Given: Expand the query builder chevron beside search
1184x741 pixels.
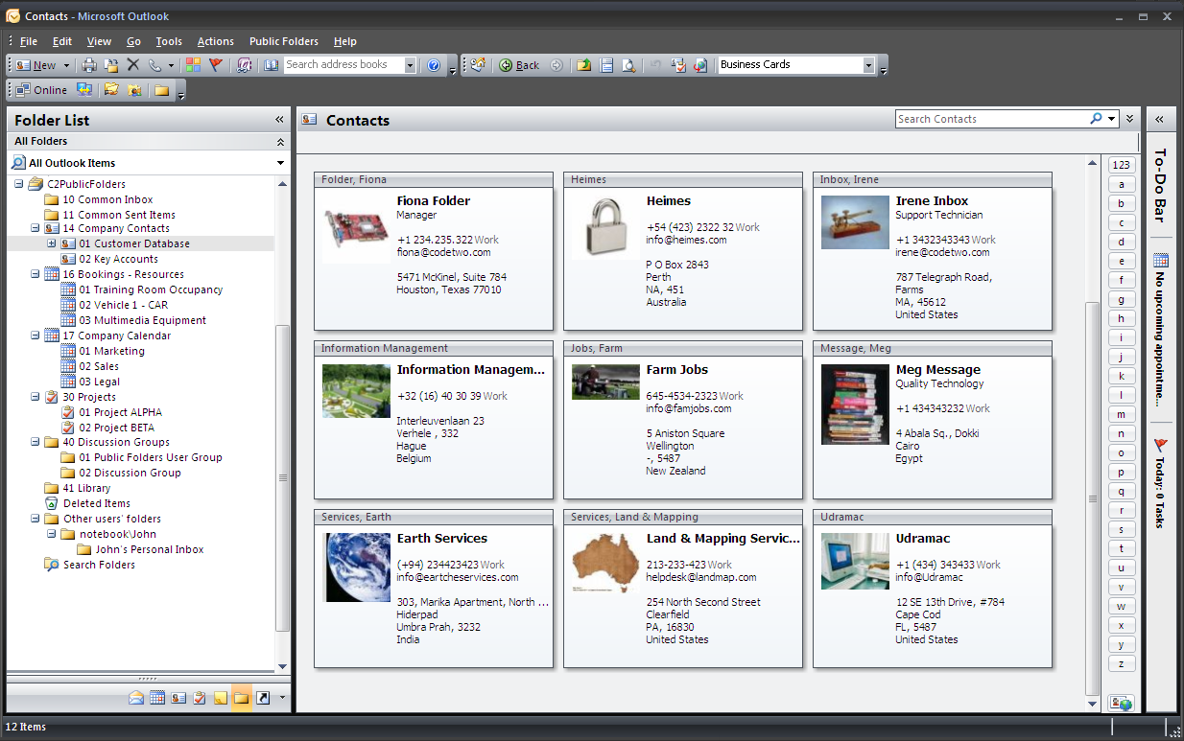Looking at the screenshot, I should pos(1129,119).
